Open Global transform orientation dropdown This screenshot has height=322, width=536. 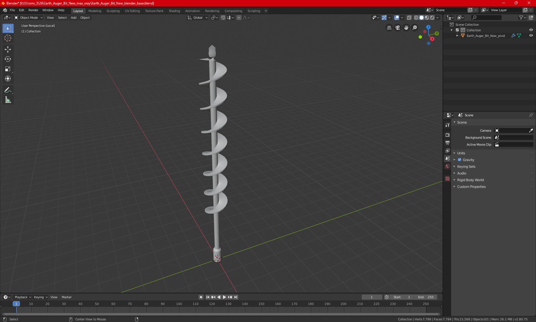197,18
